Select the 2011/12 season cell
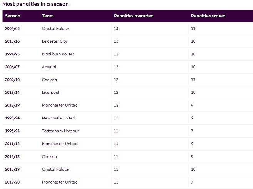Screen dimensions: 253x189 click(x=12, y=144)
